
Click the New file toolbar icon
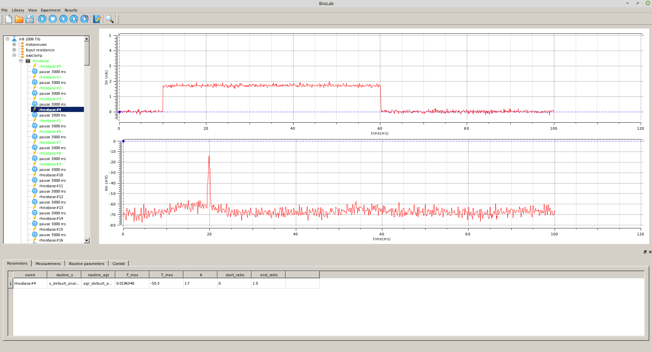coord(9,19)
